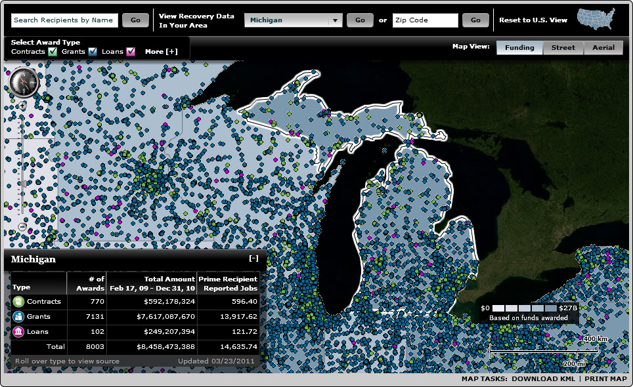Switch map view to Aerial
Screen dimensions: 633x387
pos(603,47)
